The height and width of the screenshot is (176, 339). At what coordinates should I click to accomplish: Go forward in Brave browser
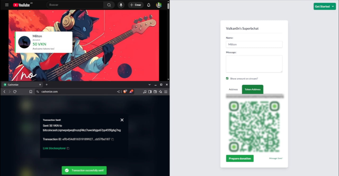[10, 92]
